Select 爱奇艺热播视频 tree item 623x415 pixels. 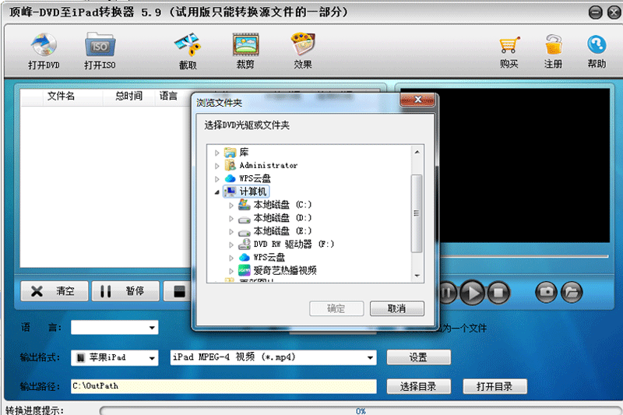pos(285,270)
